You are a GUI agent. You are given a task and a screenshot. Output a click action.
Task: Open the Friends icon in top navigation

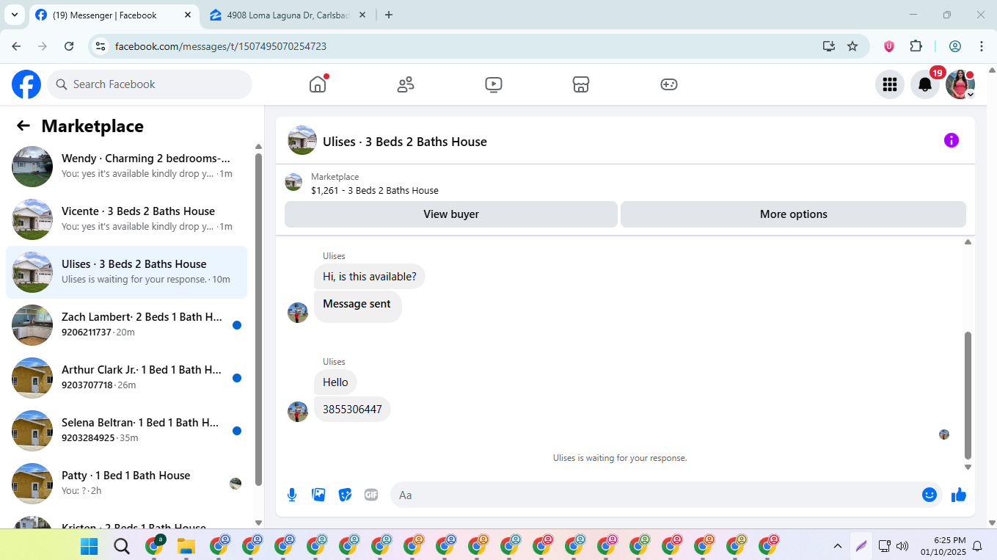[406, 84]
